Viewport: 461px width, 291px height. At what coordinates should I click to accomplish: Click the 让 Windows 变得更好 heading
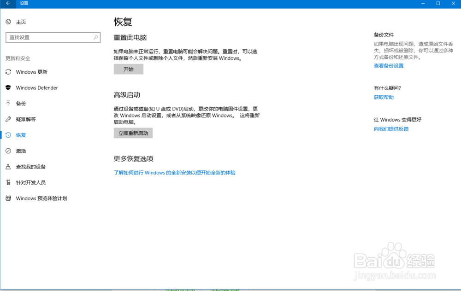397,120
